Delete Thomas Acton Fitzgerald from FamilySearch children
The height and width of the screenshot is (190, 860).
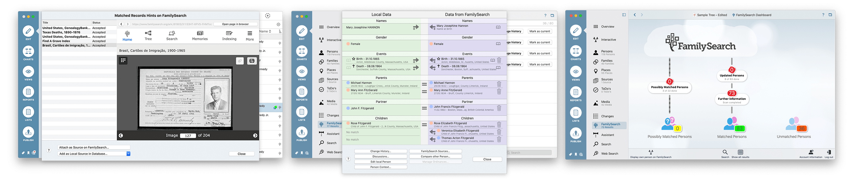pos(499,139)
